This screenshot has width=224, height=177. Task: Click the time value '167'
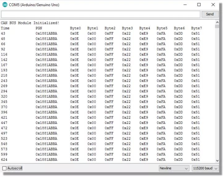click(4, 65)
